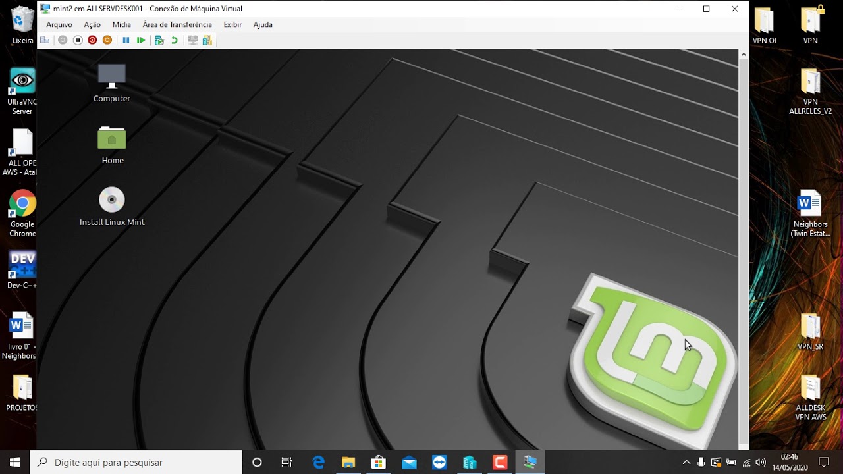Screen dimensions: 843x474
Task: Send Ctrl+Alt+Del via the first toolbar icon
Action: pyautogui.click(x=45, y=40)
